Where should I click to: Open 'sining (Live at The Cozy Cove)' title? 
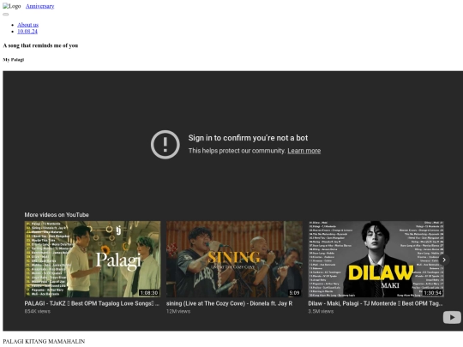pyautogui.click(x=229, y=303)
